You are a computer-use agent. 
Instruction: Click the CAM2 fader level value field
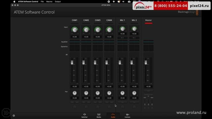(x=86, y=87)
